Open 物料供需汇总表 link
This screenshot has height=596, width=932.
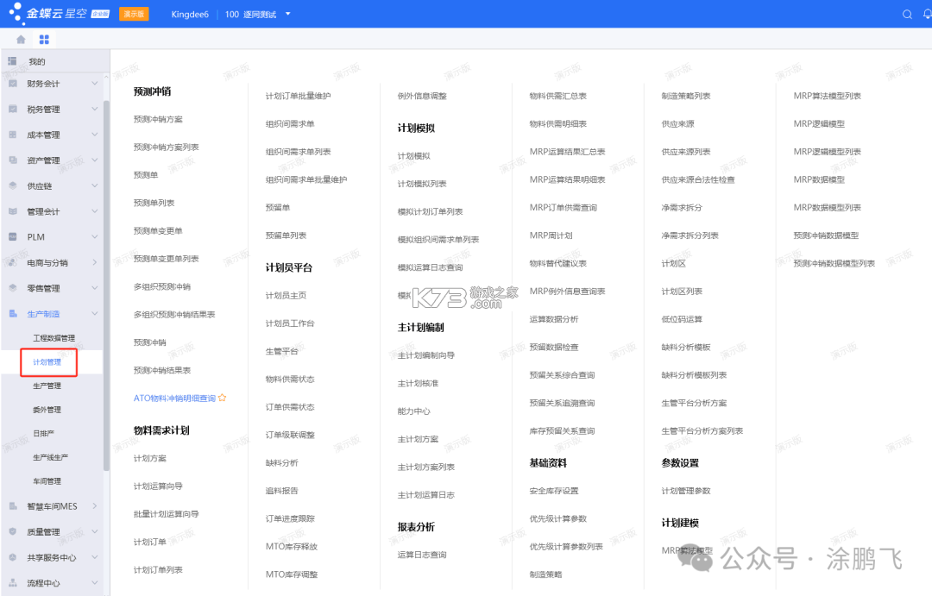(x=558, y=96)
